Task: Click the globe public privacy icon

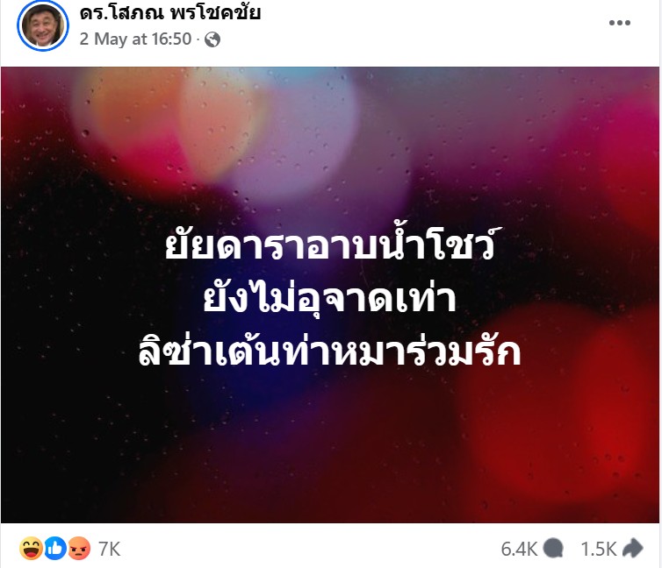Action: [x=212, y=39]
